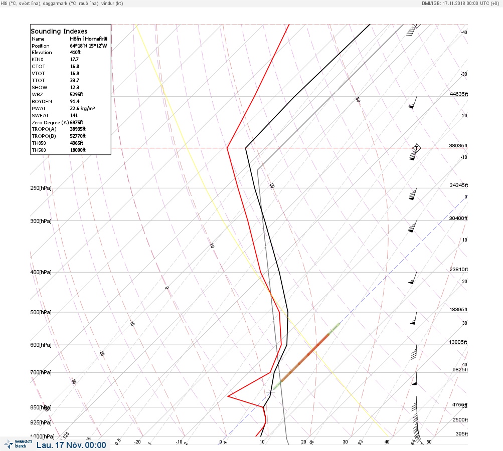Click the 18395ft altitude label
This screenshot has width=503, height=451.
point(458,309)
